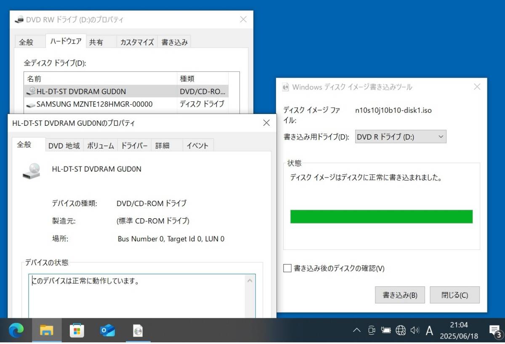Switch to the ボリューム tab

[x=101, y=146]
